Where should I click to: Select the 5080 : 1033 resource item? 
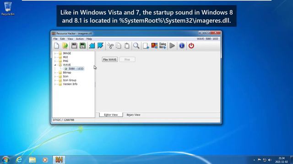[x=74, y=69]
